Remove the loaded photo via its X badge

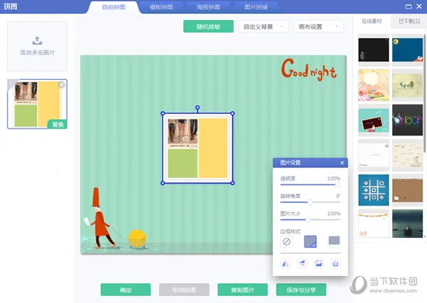click(61, 84)
